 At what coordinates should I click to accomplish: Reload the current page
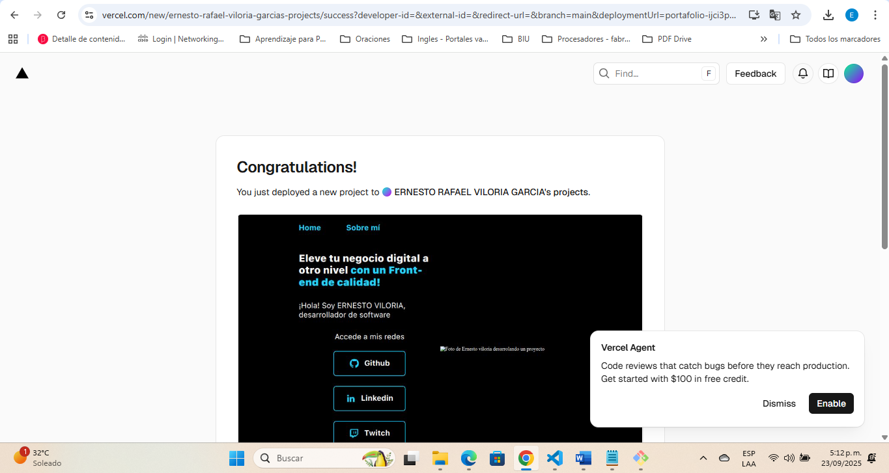pyautogui.click(x=61, y=15)
